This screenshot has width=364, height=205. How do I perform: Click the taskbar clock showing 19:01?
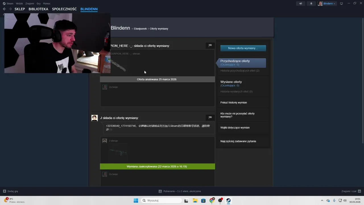click(355, 200)
